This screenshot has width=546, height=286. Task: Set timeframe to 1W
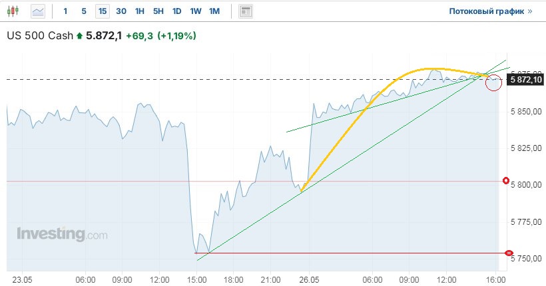click(x=195, y=11)
